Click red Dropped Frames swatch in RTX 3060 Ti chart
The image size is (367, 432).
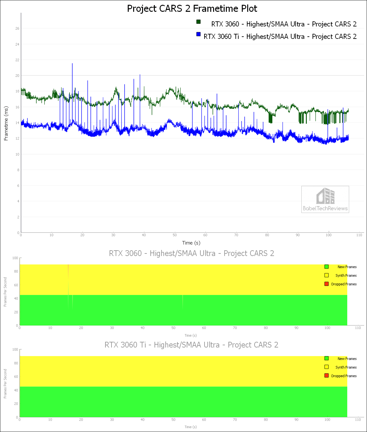(327, 376)
